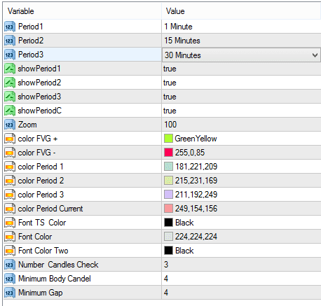Click the integer icon beside Period3
321x306 pixels.
pyautogui.click(x=10, y=55)
